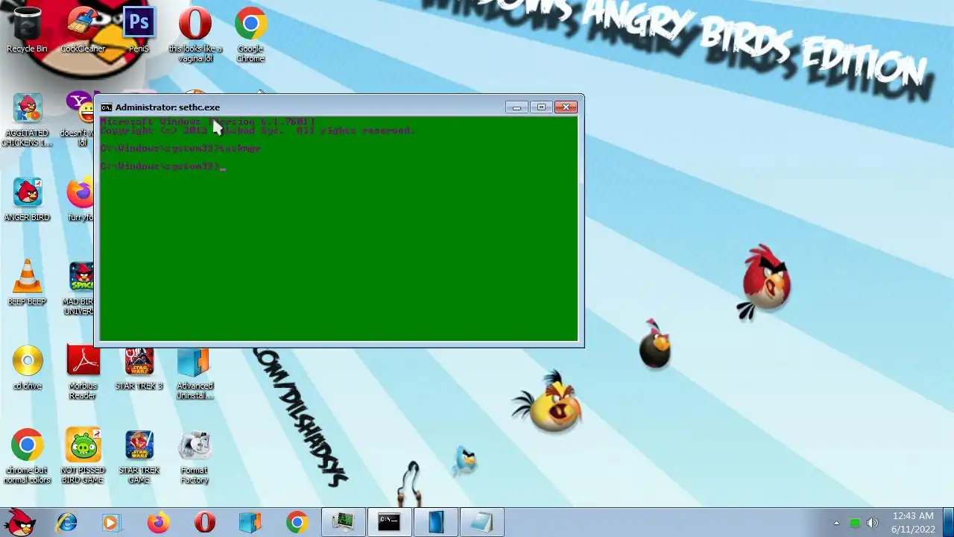Viewport: 954px width, 537px height.
Task: Open Internet Explorer from the taskbar
Action: coord(66,522)
